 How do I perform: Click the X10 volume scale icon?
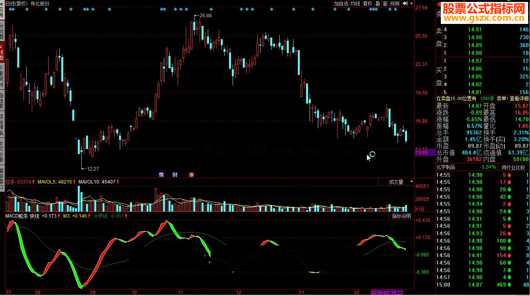(419, 209)
